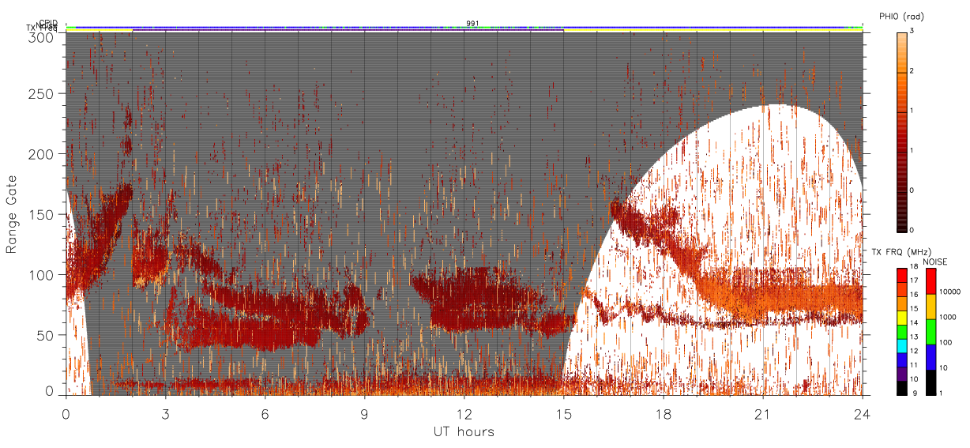Click y-axis tick label "50"
970x448 pixels.
(47, 334)
